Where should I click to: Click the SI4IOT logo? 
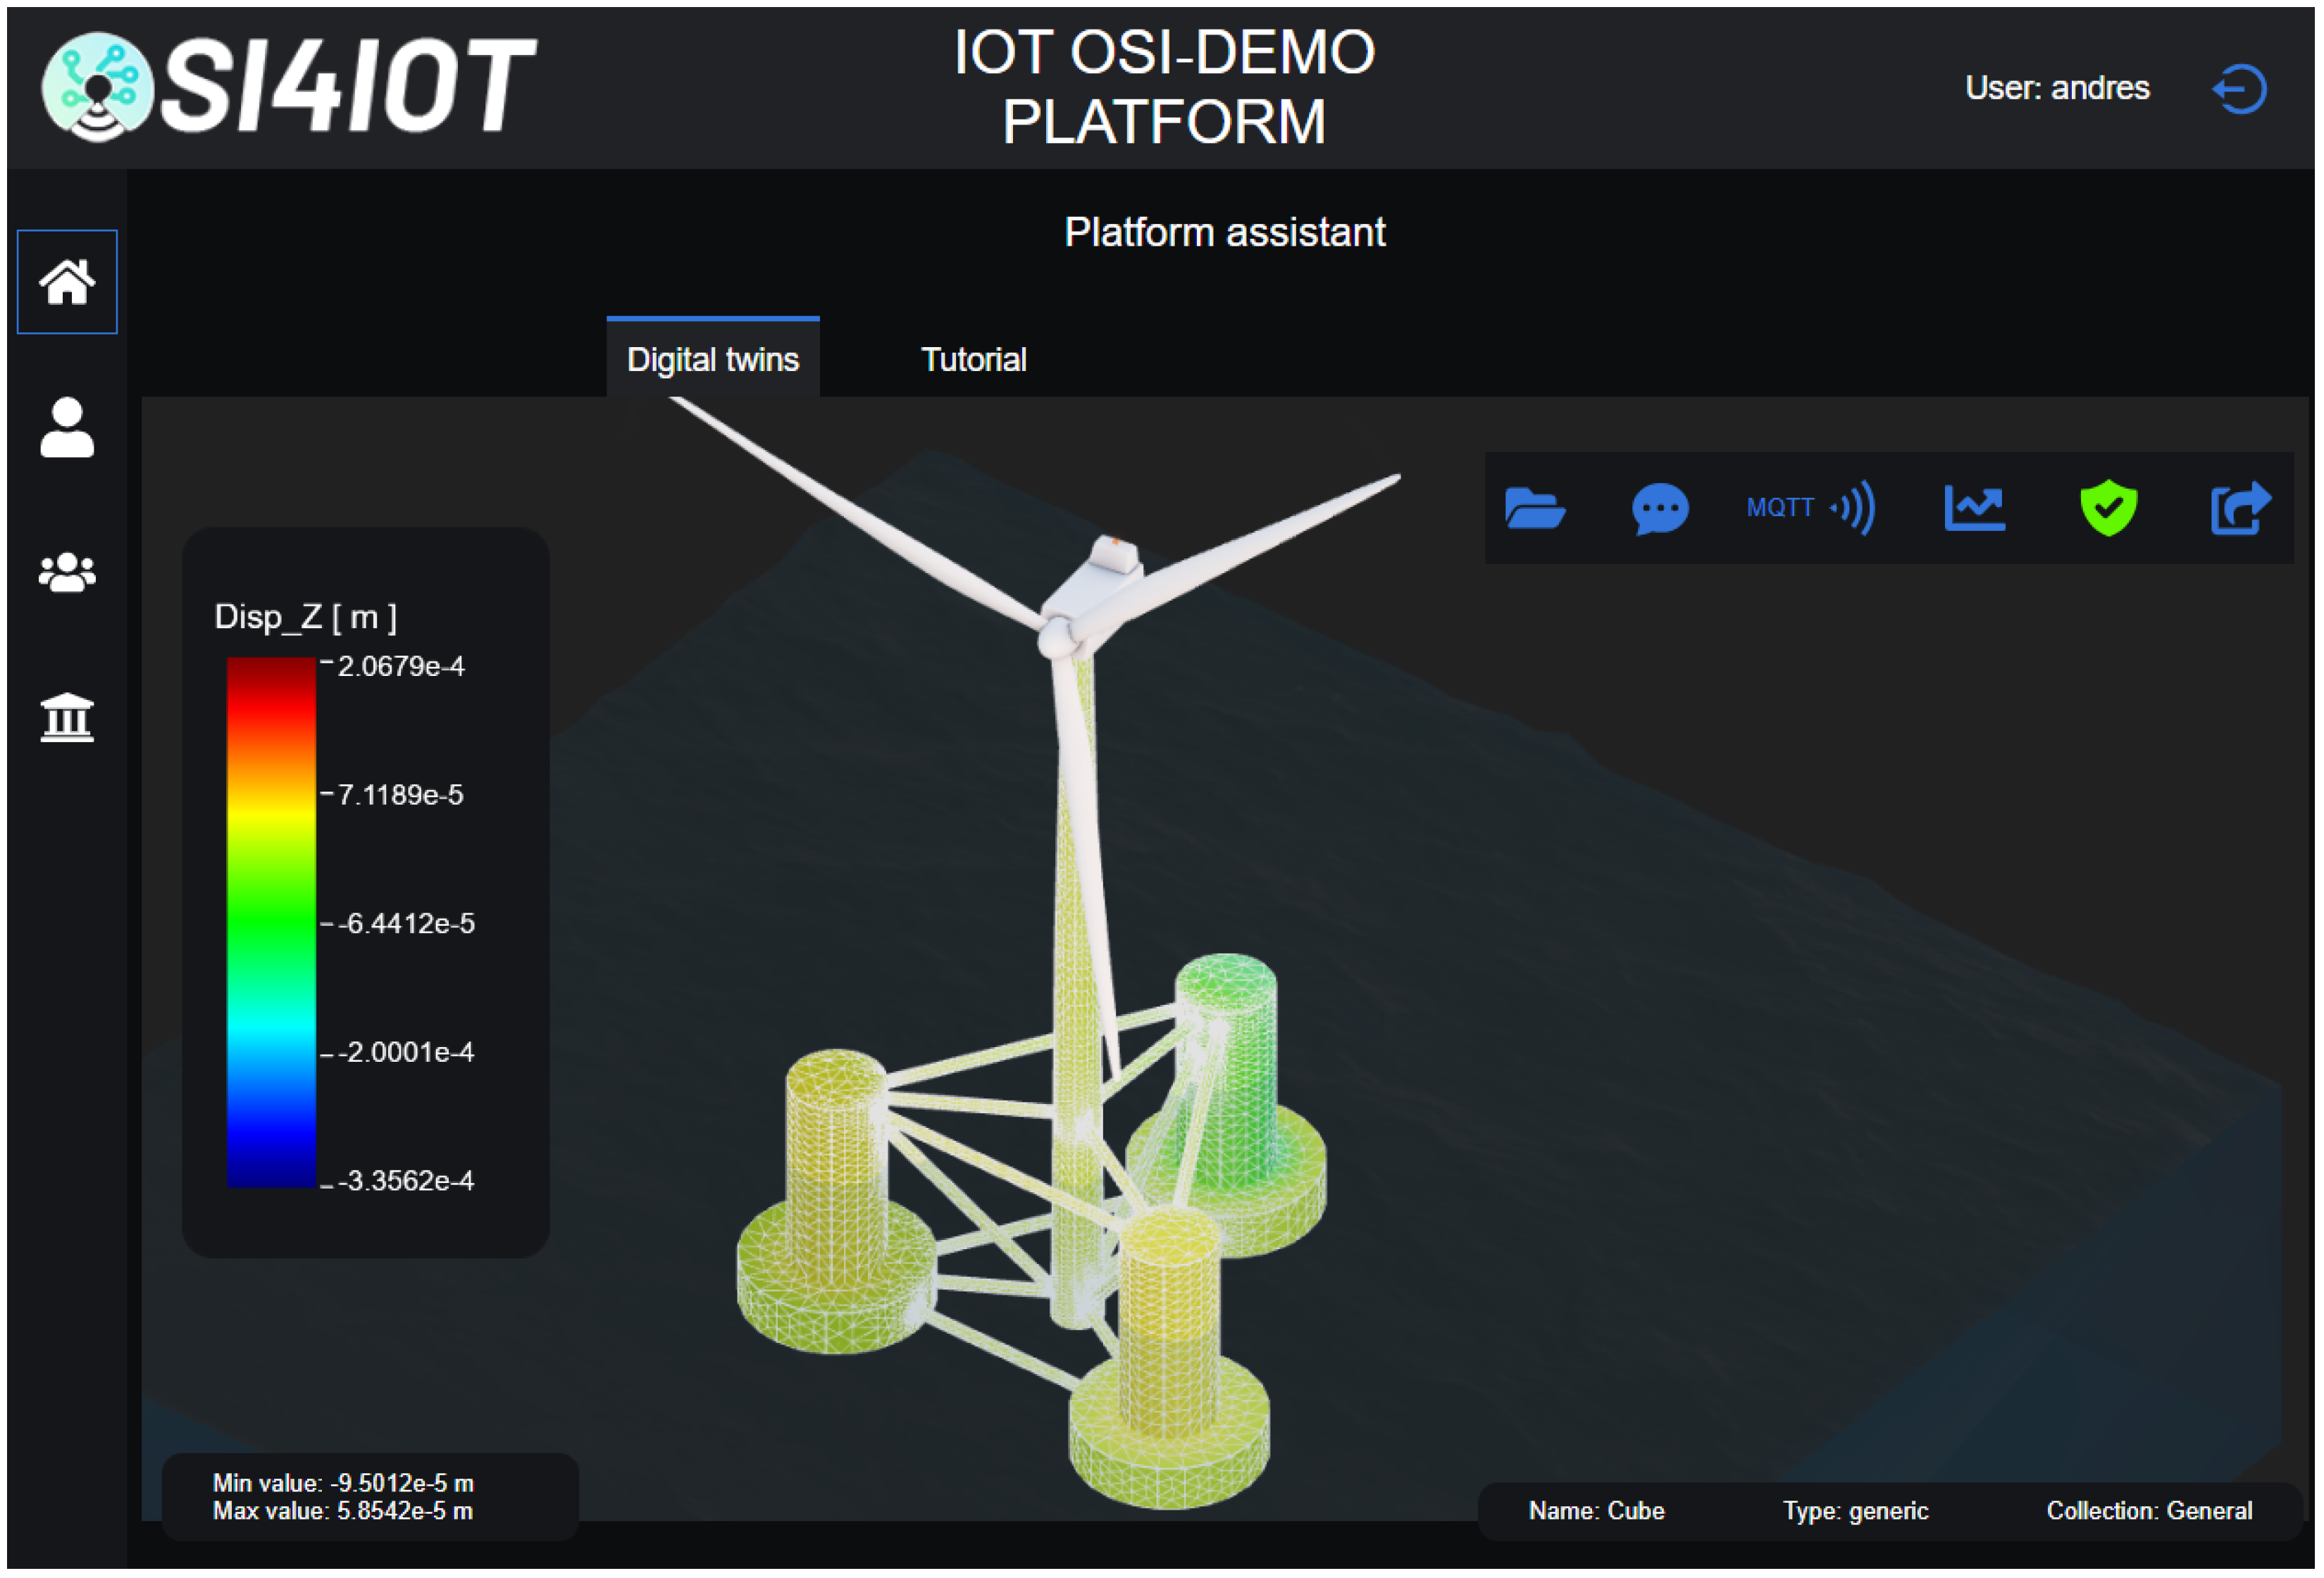[x=290, y=88]
